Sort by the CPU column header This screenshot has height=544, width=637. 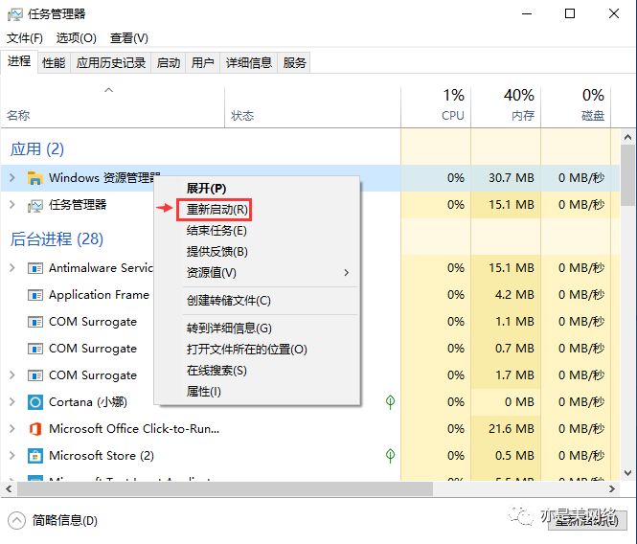(436, 107)
